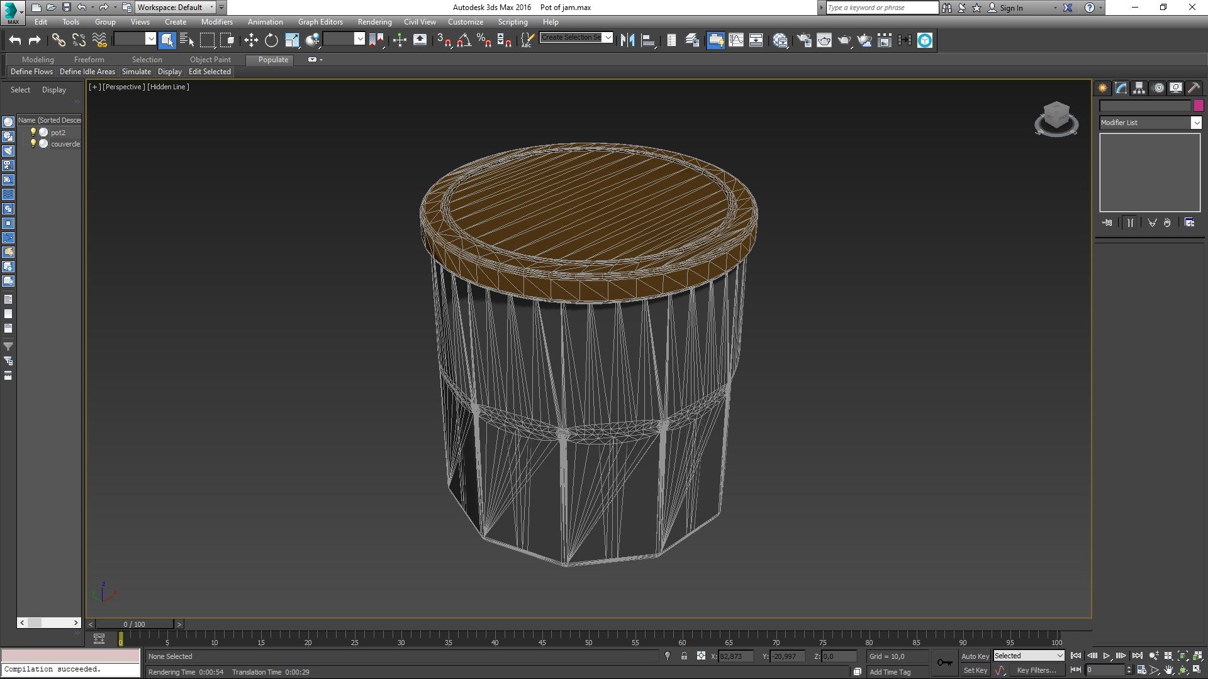
Task: Toggle the Auto Key mode
Action: click(x=975, y=656)
